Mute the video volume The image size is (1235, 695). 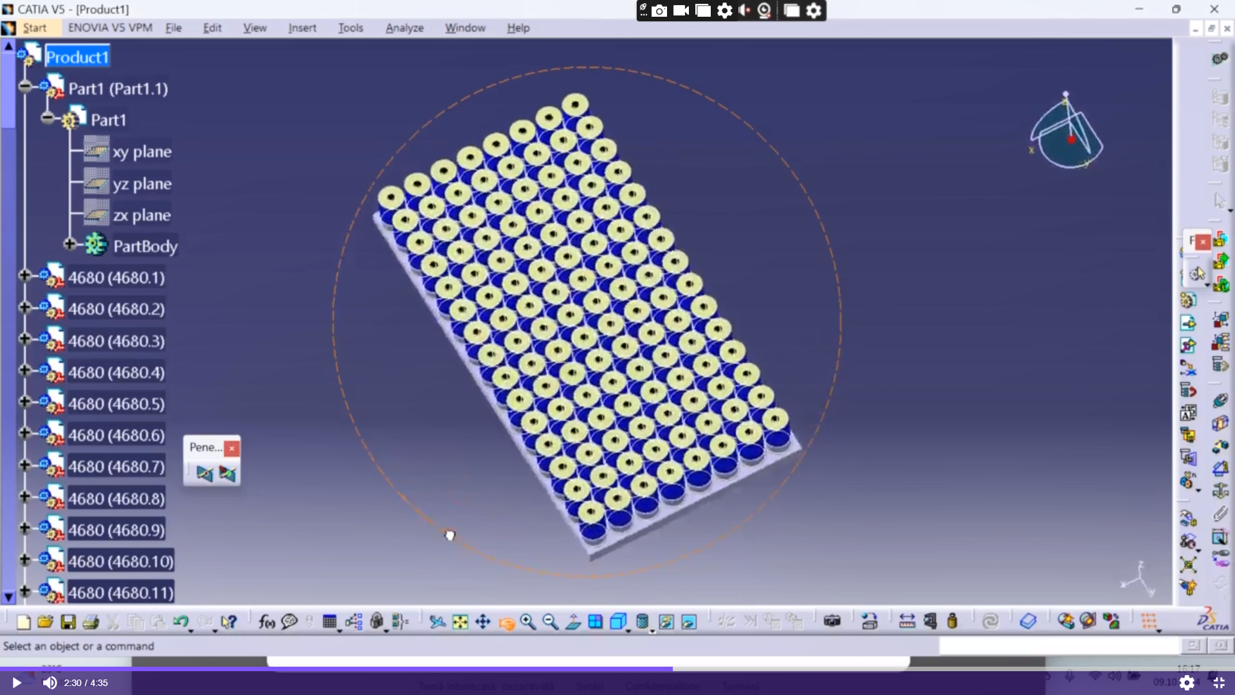[x=50, y=683]
